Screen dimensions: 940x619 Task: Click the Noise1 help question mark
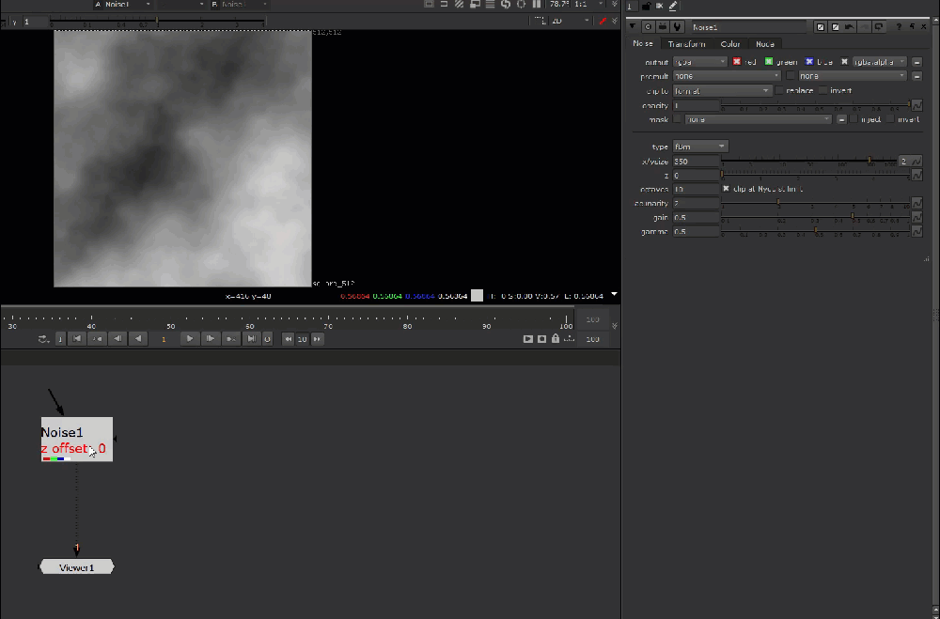(898, 27)
